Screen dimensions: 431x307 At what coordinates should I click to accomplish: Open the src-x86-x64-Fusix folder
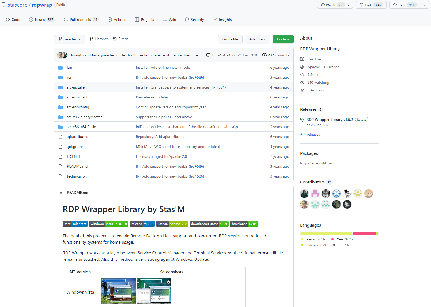coord(81,127)
